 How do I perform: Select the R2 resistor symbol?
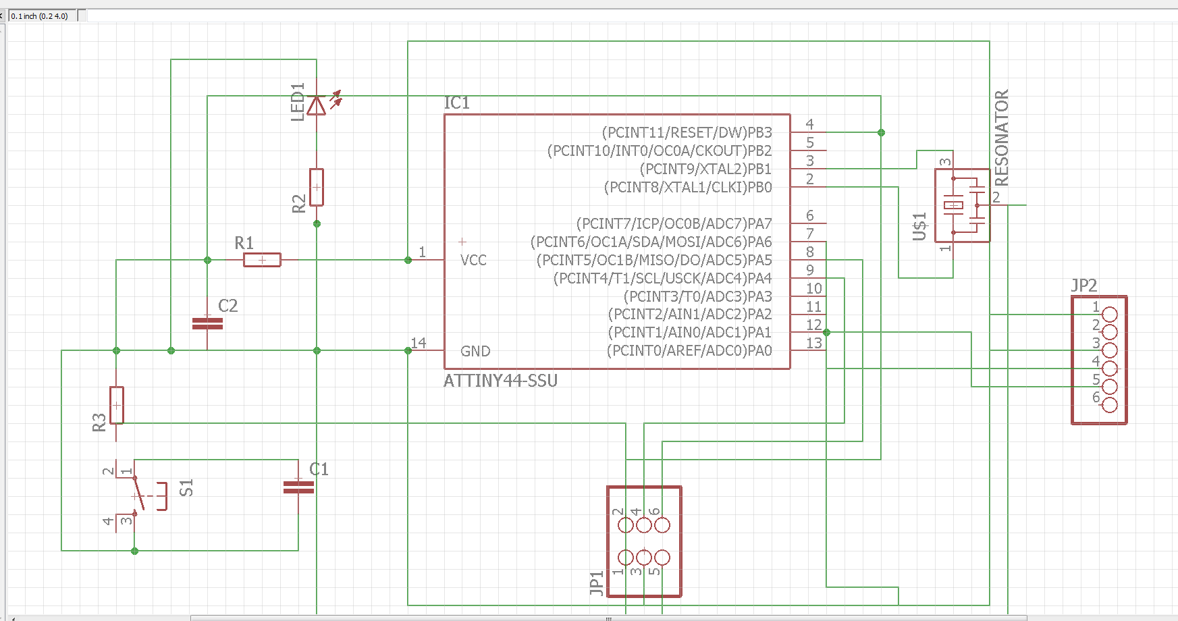(x=317, y=187)
